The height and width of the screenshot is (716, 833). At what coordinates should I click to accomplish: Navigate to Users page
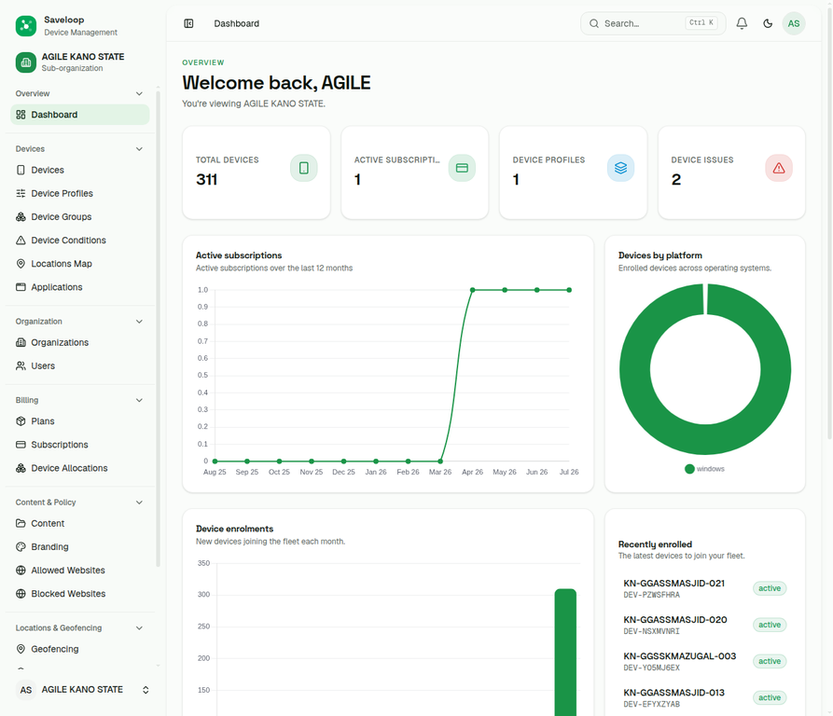point(79,365)
